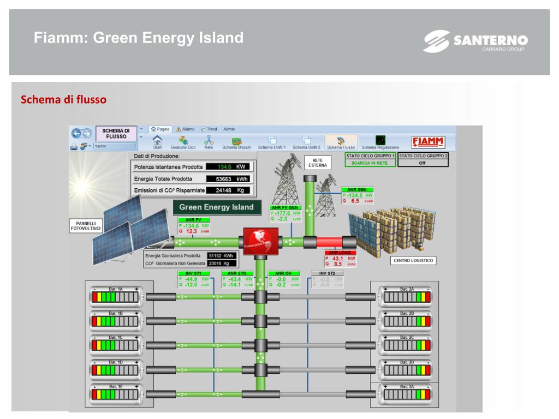Click STATO CICLO GRUPPO 2 status box
Viewport: 559px width, 419px height.
tap(423, 159)
